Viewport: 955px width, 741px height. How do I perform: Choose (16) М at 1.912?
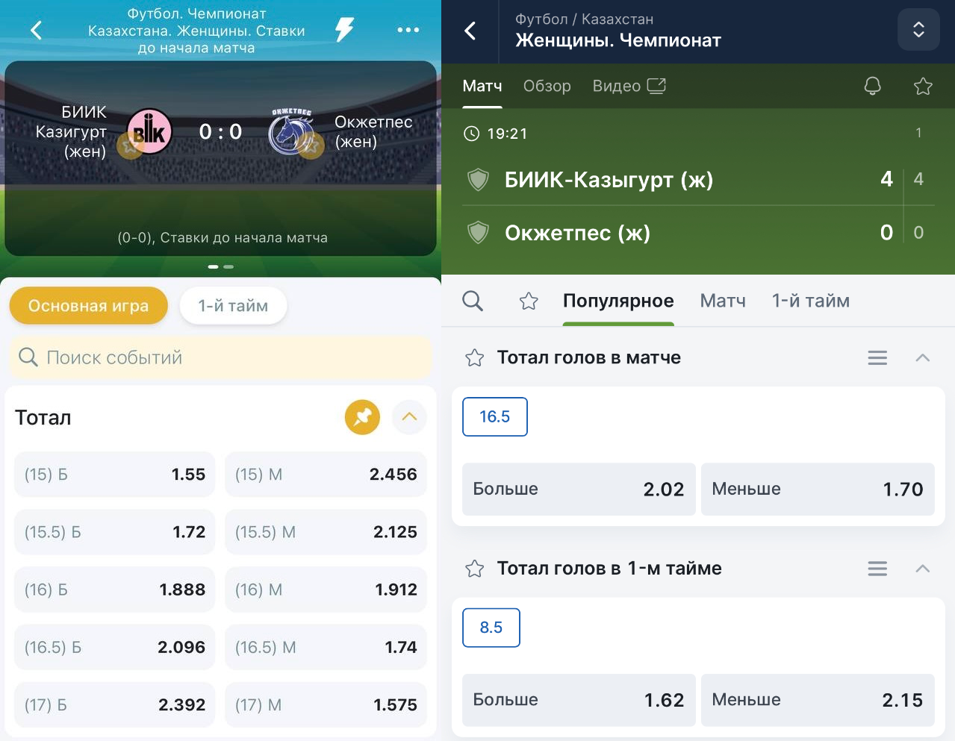[x=326, y=590]
